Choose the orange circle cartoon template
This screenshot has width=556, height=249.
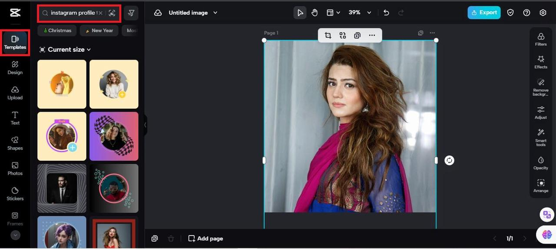coord(62,84)
